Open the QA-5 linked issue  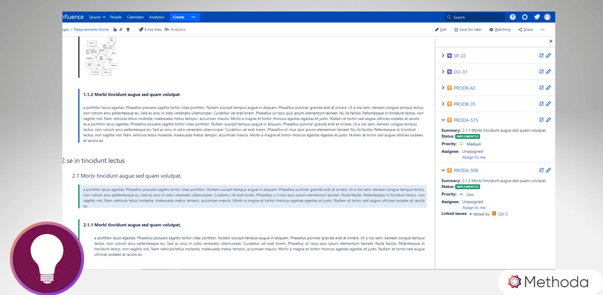point(503,214)
